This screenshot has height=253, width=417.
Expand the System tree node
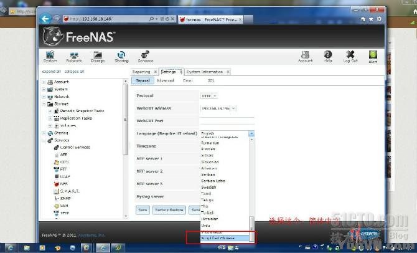point(44,89)
